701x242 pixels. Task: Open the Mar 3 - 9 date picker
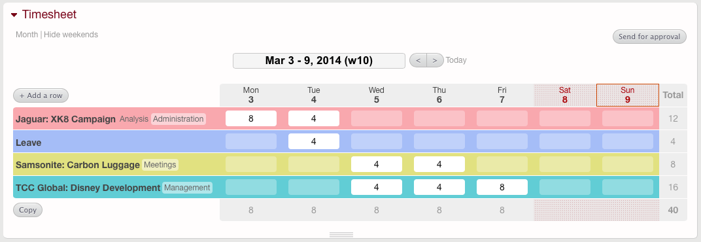(x=318, y=60)
